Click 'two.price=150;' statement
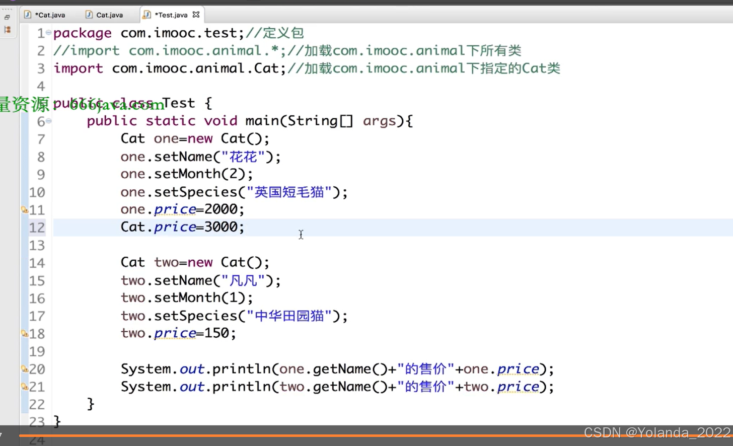Image resolution: width=733 pixels, height=446 pixels. 179,333
